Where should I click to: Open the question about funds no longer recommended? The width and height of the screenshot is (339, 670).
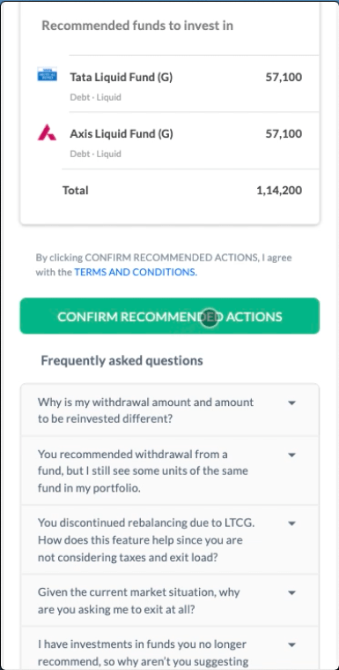(x=170, y=649)
